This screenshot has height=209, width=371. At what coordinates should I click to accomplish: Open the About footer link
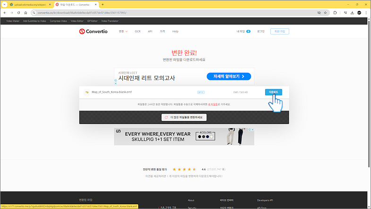(x=191, y=200)
